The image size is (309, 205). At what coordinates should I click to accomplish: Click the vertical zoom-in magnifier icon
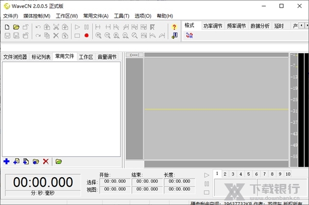(x=116, y=35)
